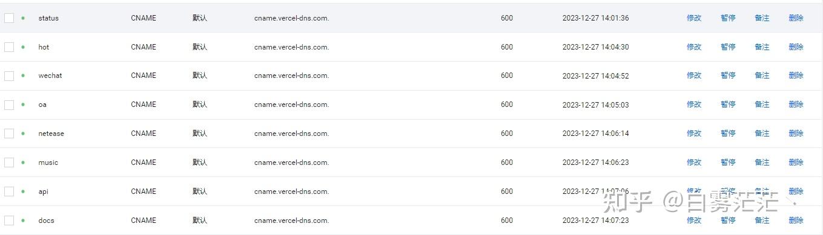Select the docs record checkbox
The width and height of the screenshot is (823, 235).
tap(9, 221)
